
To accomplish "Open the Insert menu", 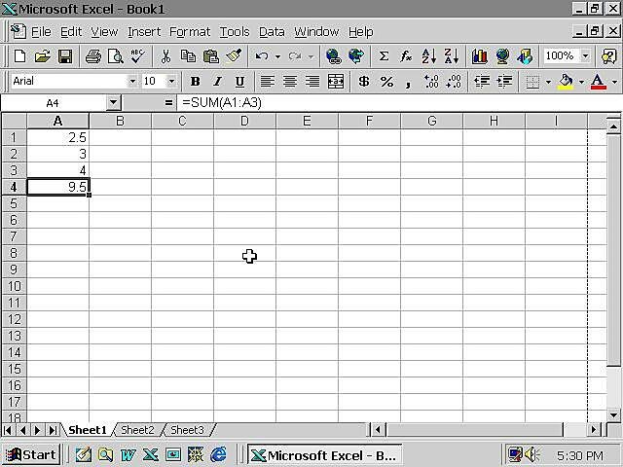I will click(x=144, y=32).
